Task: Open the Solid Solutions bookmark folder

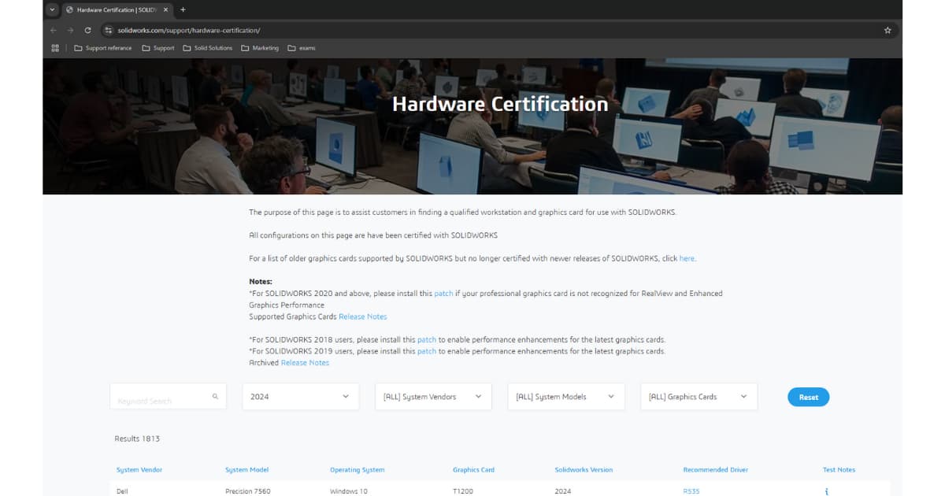Action: (208, 48)
